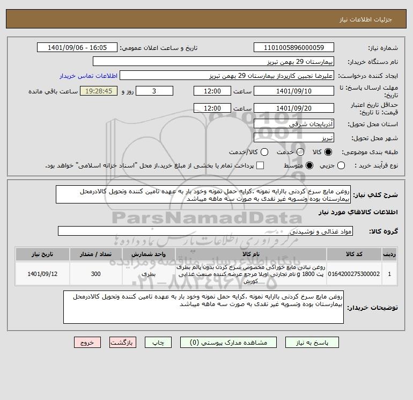The image size is (413, 400).
Task: Click the بازگشت back button
Action: 123,343
